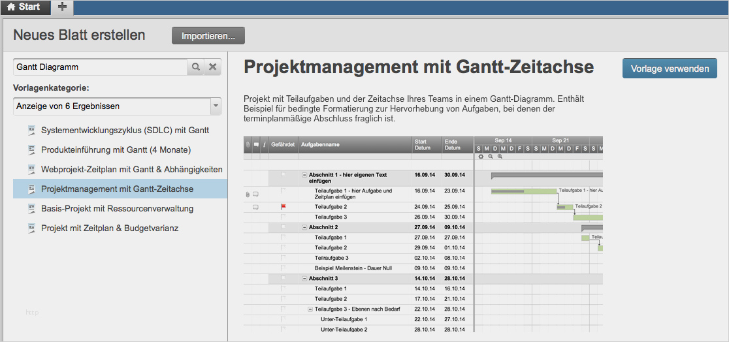Viewport: 729px width, 342px height.
Task: Click the gear icon in the Gantt preview
Action: [x=481, y=157]
